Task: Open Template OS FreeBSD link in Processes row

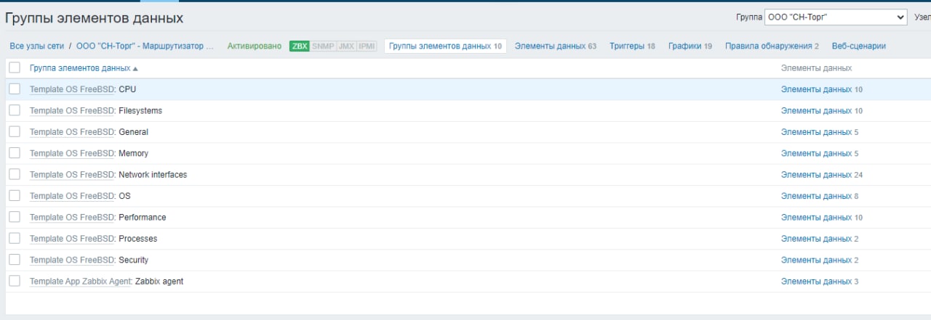Action: 72,238
